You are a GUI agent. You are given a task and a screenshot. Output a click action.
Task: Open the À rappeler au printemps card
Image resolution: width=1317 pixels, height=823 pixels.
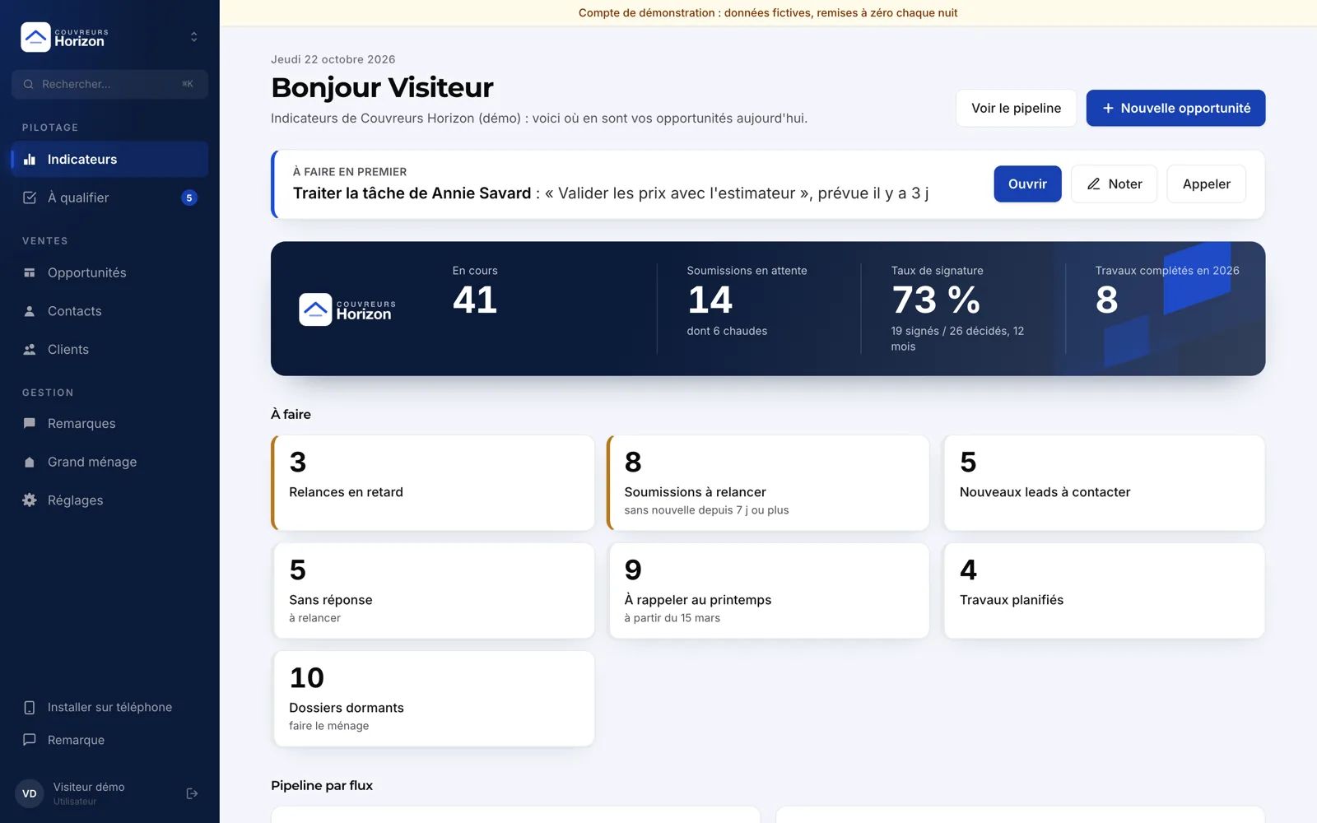coord(768,591)
